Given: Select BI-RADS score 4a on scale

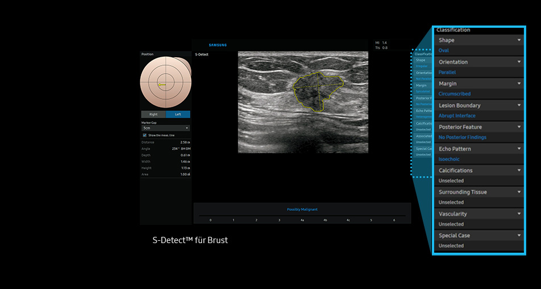Looking at the screenshot, I should (302, 220).
